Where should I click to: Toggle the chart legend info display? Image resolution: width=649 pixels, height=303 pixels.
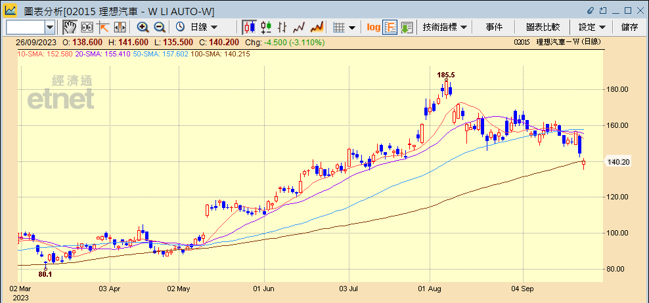point(390,27)
